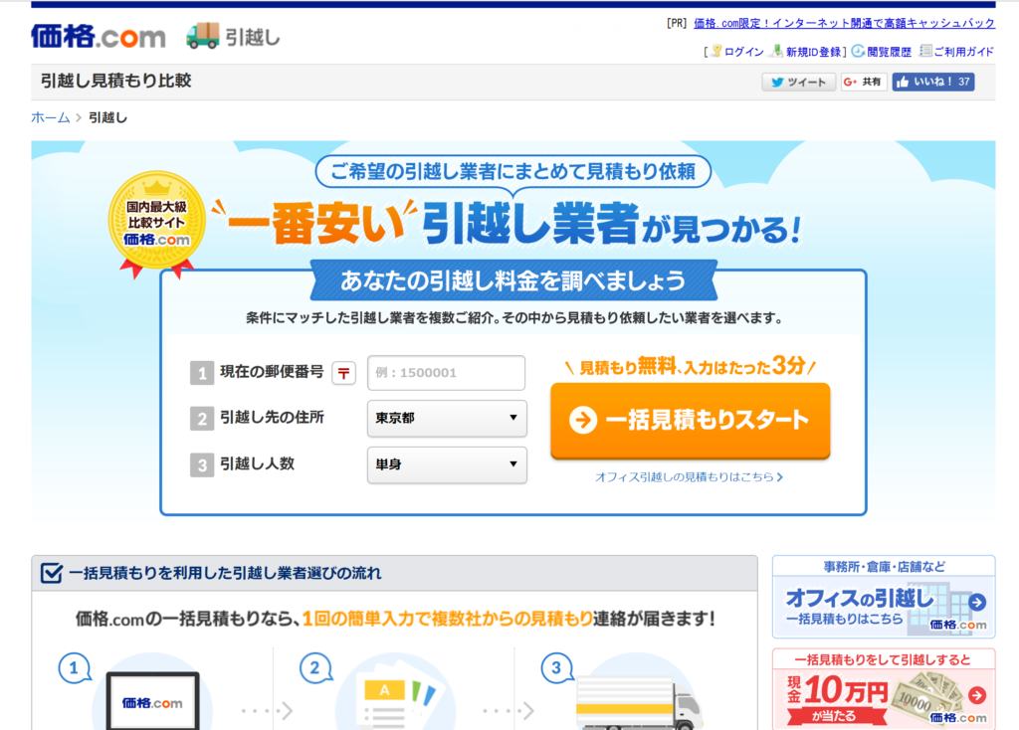The image size is (1019, 730).
Task: Click the Facebook いいね！ like button
Action: (x=933, y=82)
